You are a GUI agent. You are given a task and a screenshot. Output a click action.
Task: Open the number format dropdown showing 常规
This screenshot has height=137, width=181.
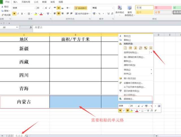point(103,8)
